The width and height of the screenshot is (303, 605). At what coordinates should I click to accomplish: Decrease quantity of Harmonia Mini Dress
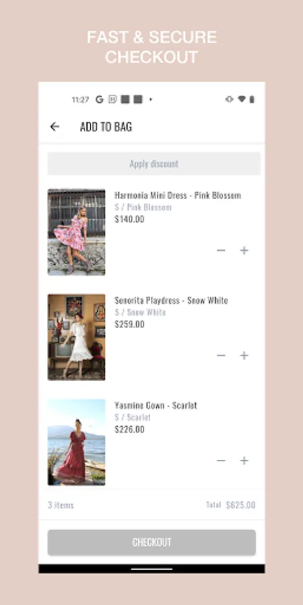(221, 251)
